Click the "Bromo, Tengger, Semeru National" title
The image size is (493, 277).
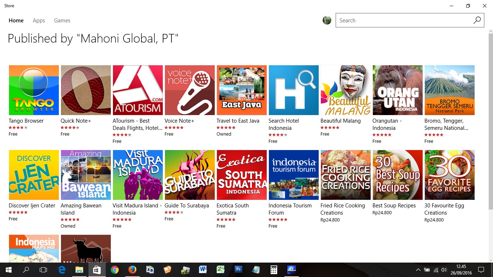point(446,124)
